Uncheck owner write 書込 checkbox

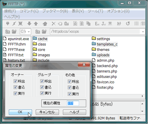click(15, 87)
